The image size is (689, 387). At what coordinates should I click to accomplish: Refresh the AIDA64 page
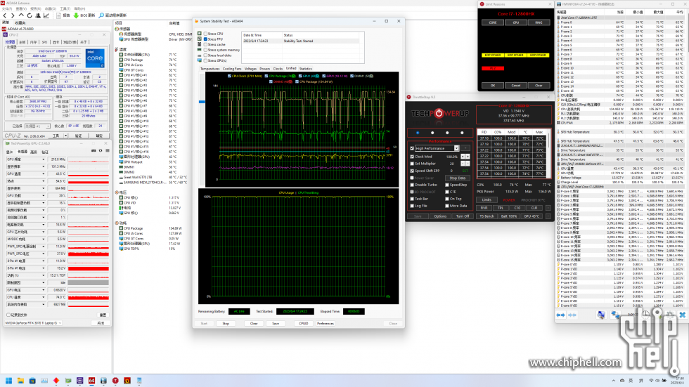30,15
